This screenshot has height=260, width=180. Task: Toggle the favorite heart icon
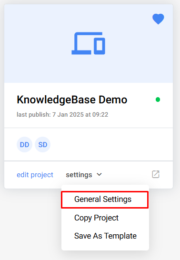(158, 19)
